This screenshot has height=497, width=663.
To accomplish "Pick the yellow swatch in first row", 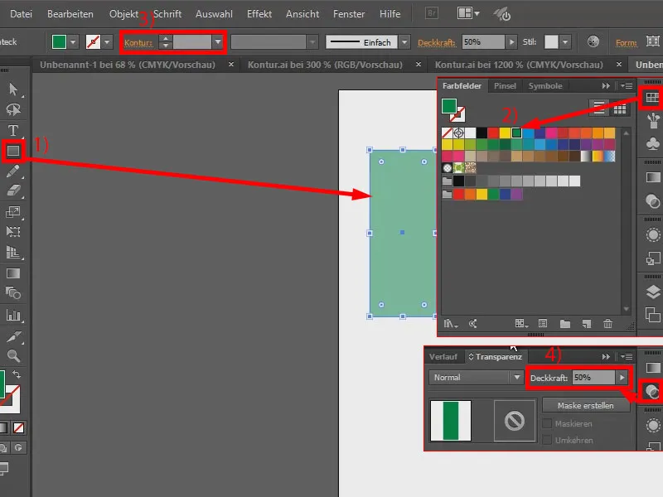I will click(x=505, y=133).
